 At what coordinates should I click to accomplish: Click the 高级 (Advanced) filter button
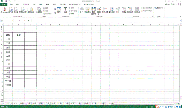(72, 13)
